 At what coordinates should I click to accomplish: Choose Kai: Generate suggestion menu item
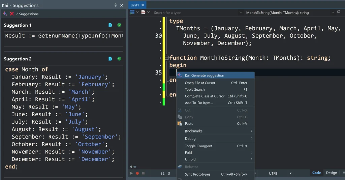pyautogui.click(x=215, y=75)
